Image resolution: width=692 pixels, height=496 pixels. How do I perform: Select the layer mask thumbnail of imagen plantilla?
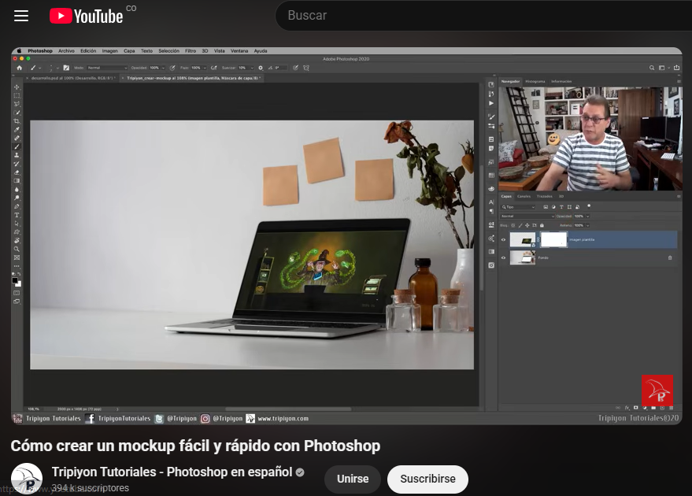(x=554, y=239)
